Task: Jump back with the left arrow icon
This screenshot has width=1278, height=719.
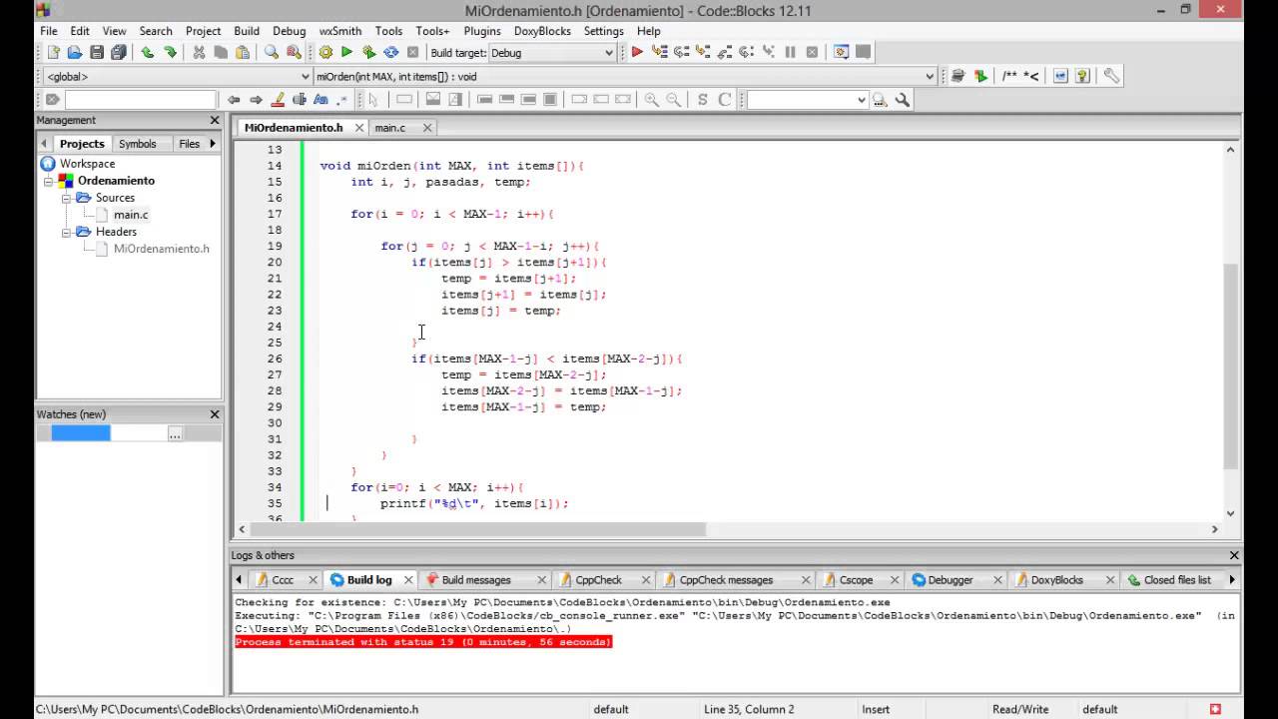Action: (x=234, y=100)
